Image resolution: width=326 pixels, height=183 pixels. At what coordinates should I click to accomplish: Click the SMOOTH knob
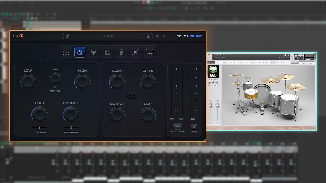[x=71, y=114]
